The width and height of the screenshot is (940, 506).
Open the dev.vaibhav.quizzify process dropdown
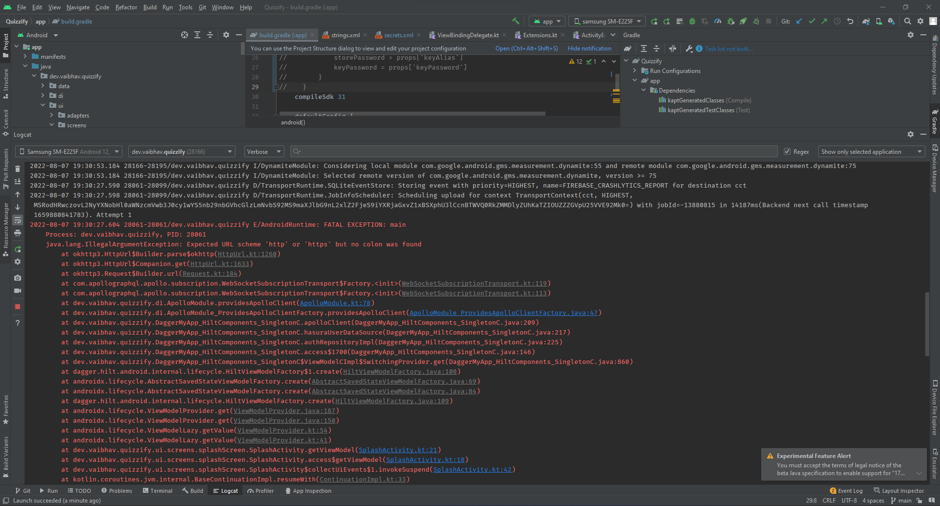tap(182, 151)
